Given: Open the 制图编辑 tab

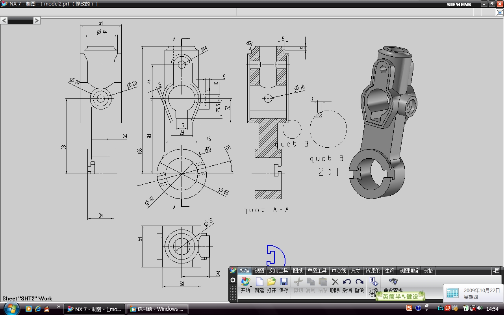Looking at the screenshot, I should point(409,271).
